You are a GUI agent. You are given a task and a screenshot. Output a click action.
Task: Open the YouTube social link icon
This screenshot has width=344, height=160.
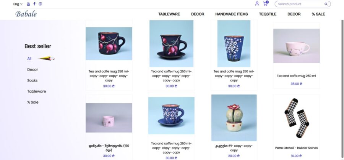(x=28, y=4)
